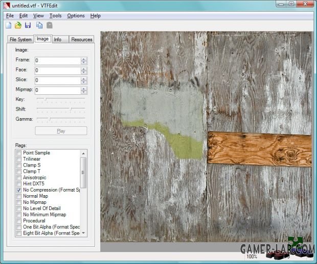Toggle the Normal Map checkbox
Screen dimensions: 317x264
click(18, 196)
